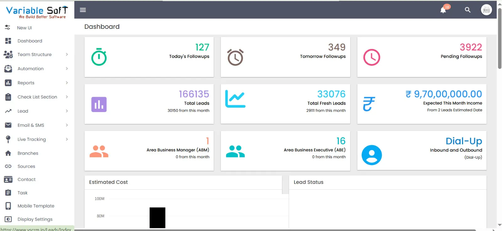502x231 pixels.
Task: Click the green stopwatch icon for Today's Followups
Action: click(99, 57)
